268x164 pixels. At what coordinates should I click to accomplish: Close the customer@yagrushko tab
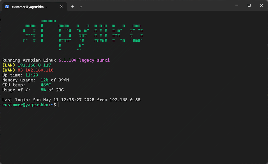click(x=61, y=7)
